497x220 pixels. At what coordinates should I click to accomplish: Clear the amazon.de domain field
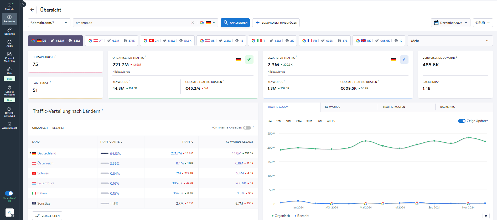193,23
